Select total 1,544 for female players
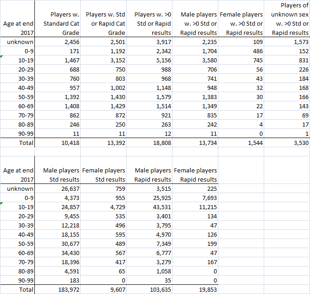310x294 pixels. click(241, 143)
